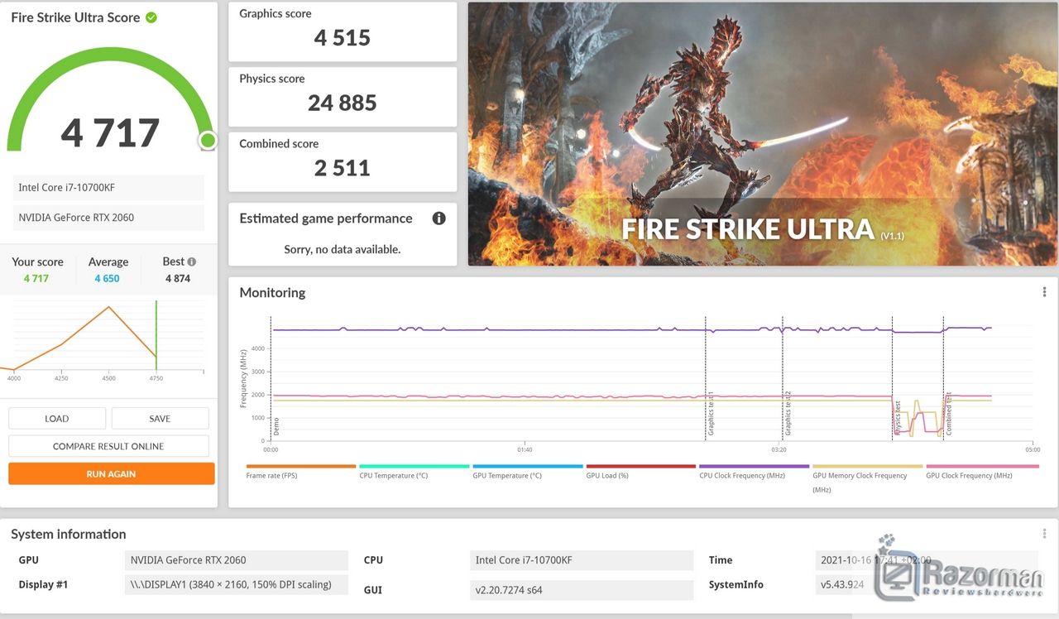Screen dimensions: 1059x619
Task: Click the green your-score line in the distribution chart
Action: pos(156,335)
